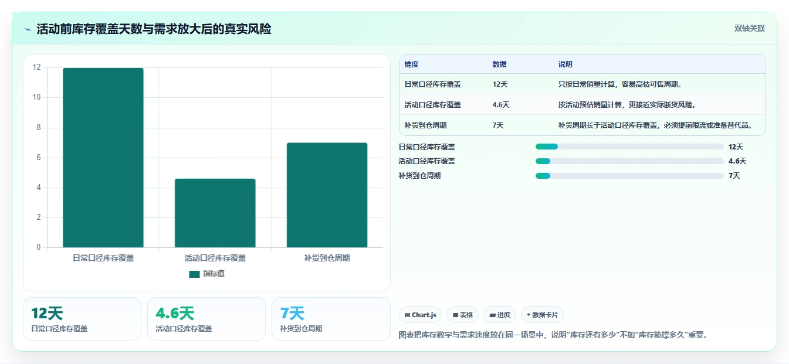Viewport: 789px width, 364px height.
Task: Click x-axis label 日常口径库存覆盖
Action: pos(103,258)
